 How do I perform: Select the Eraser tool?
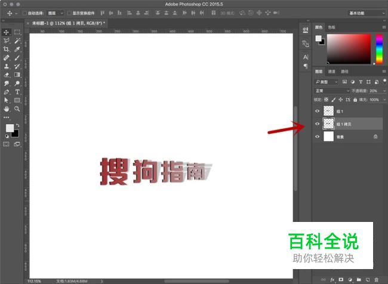(x=6, y=75)
